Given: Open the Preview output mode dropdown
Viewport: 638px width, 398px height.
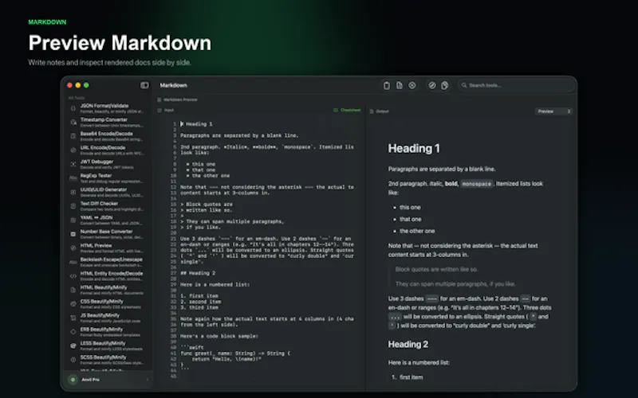Looking at the screenshot, I should pos(553,111).
